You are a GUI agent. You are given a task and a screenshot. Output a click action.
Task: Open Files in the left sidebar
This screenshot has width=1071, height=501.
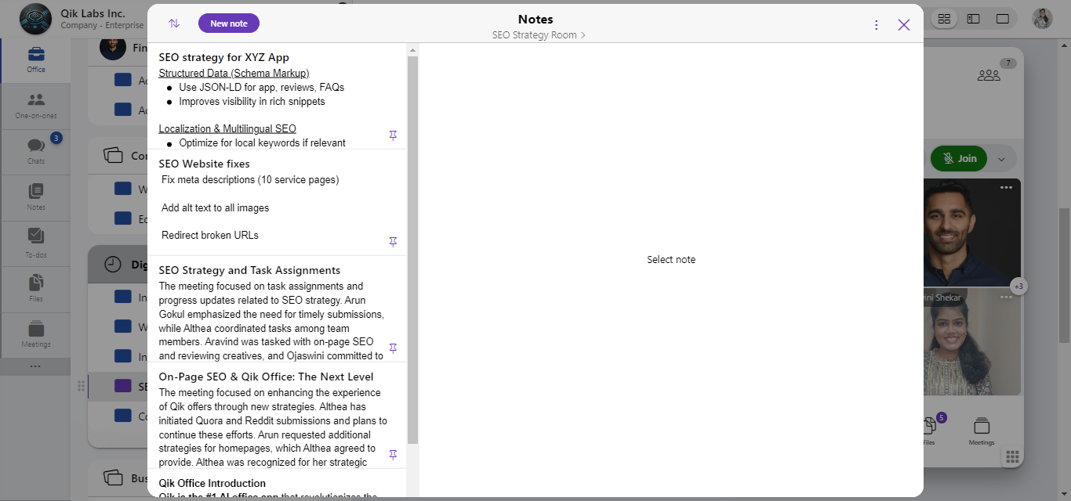click(x=36, y=288)
